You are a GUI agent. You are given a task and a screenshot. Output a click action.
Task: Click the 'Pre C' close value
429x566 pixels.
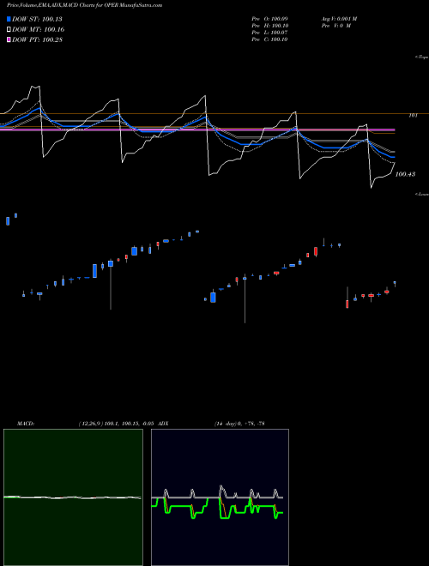pyautogui.click(x=269, y=39)
